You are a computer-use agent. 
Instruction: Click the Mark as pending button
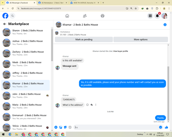click(x=84, y=39)
